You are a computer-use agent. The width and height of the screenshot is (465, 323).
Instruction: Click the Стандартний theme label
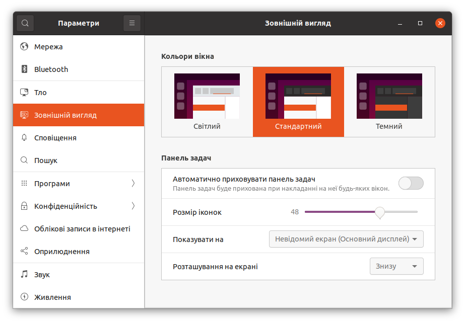298,126
